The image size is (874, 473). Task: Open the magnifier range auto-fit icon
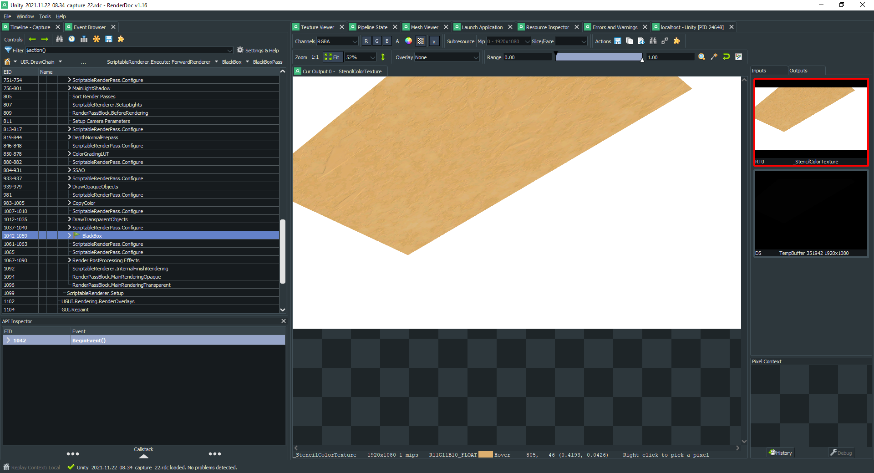[701, 57]
